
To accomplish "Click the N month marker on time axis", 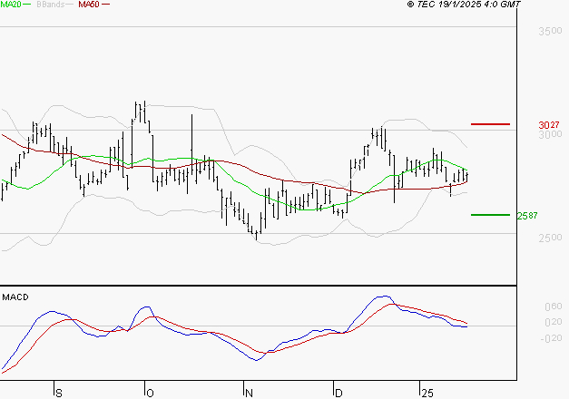I will point(250,393).
